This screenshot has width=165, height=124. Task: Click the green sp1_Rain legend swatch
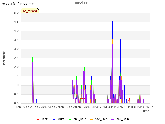tap(70, 119)
